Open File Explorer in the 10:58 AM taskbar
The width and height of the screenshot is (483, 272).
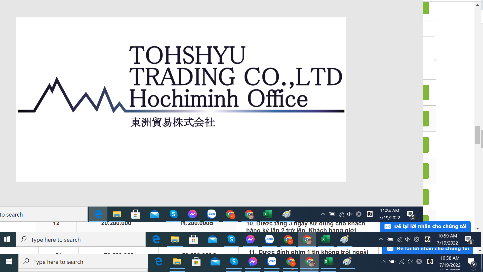click(177, 262)
